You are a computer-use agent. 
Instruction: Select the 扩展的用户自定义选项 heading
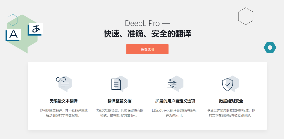[175, 101]
